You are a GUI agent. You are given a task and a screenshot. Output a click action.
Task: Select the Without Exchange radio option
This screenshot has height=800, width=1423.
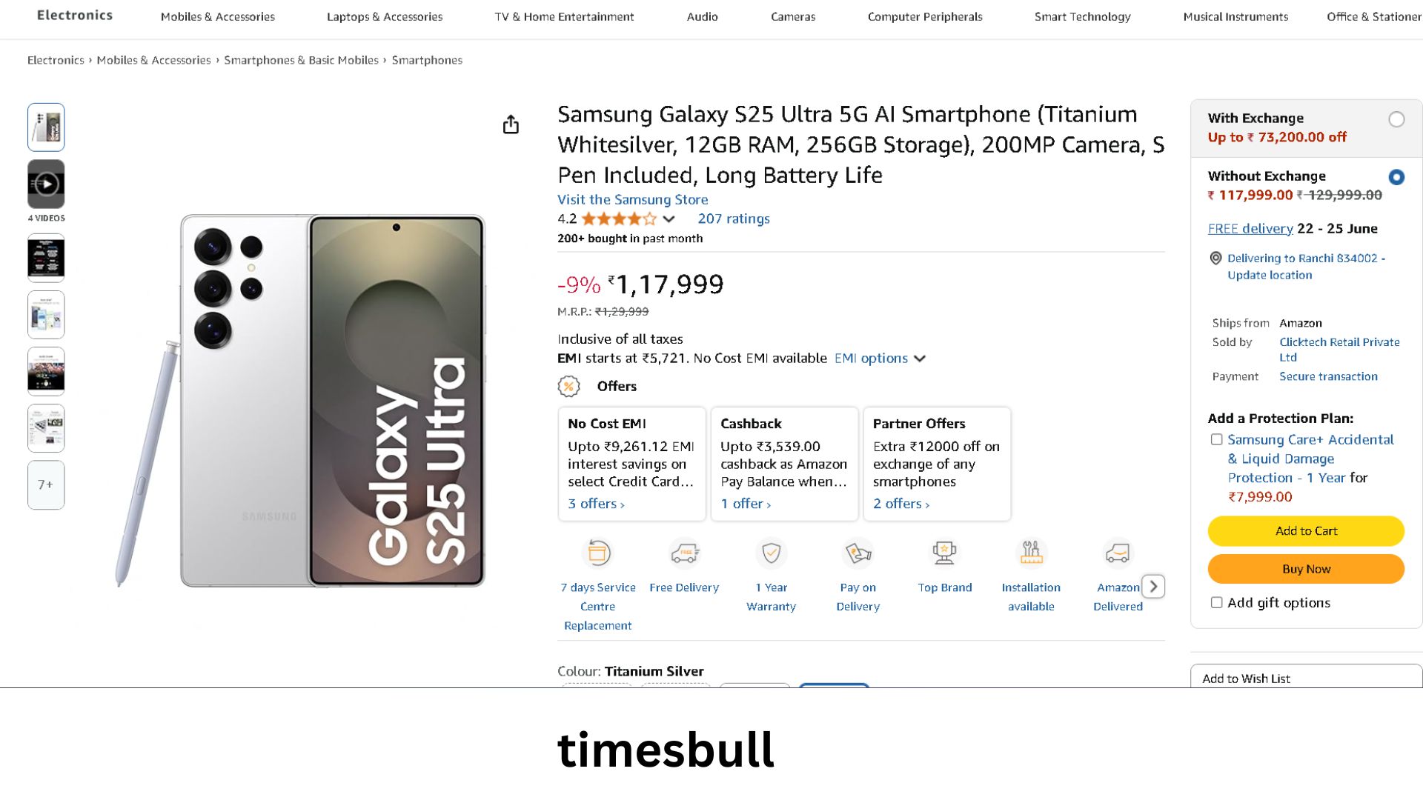(x=1396, y=177)
